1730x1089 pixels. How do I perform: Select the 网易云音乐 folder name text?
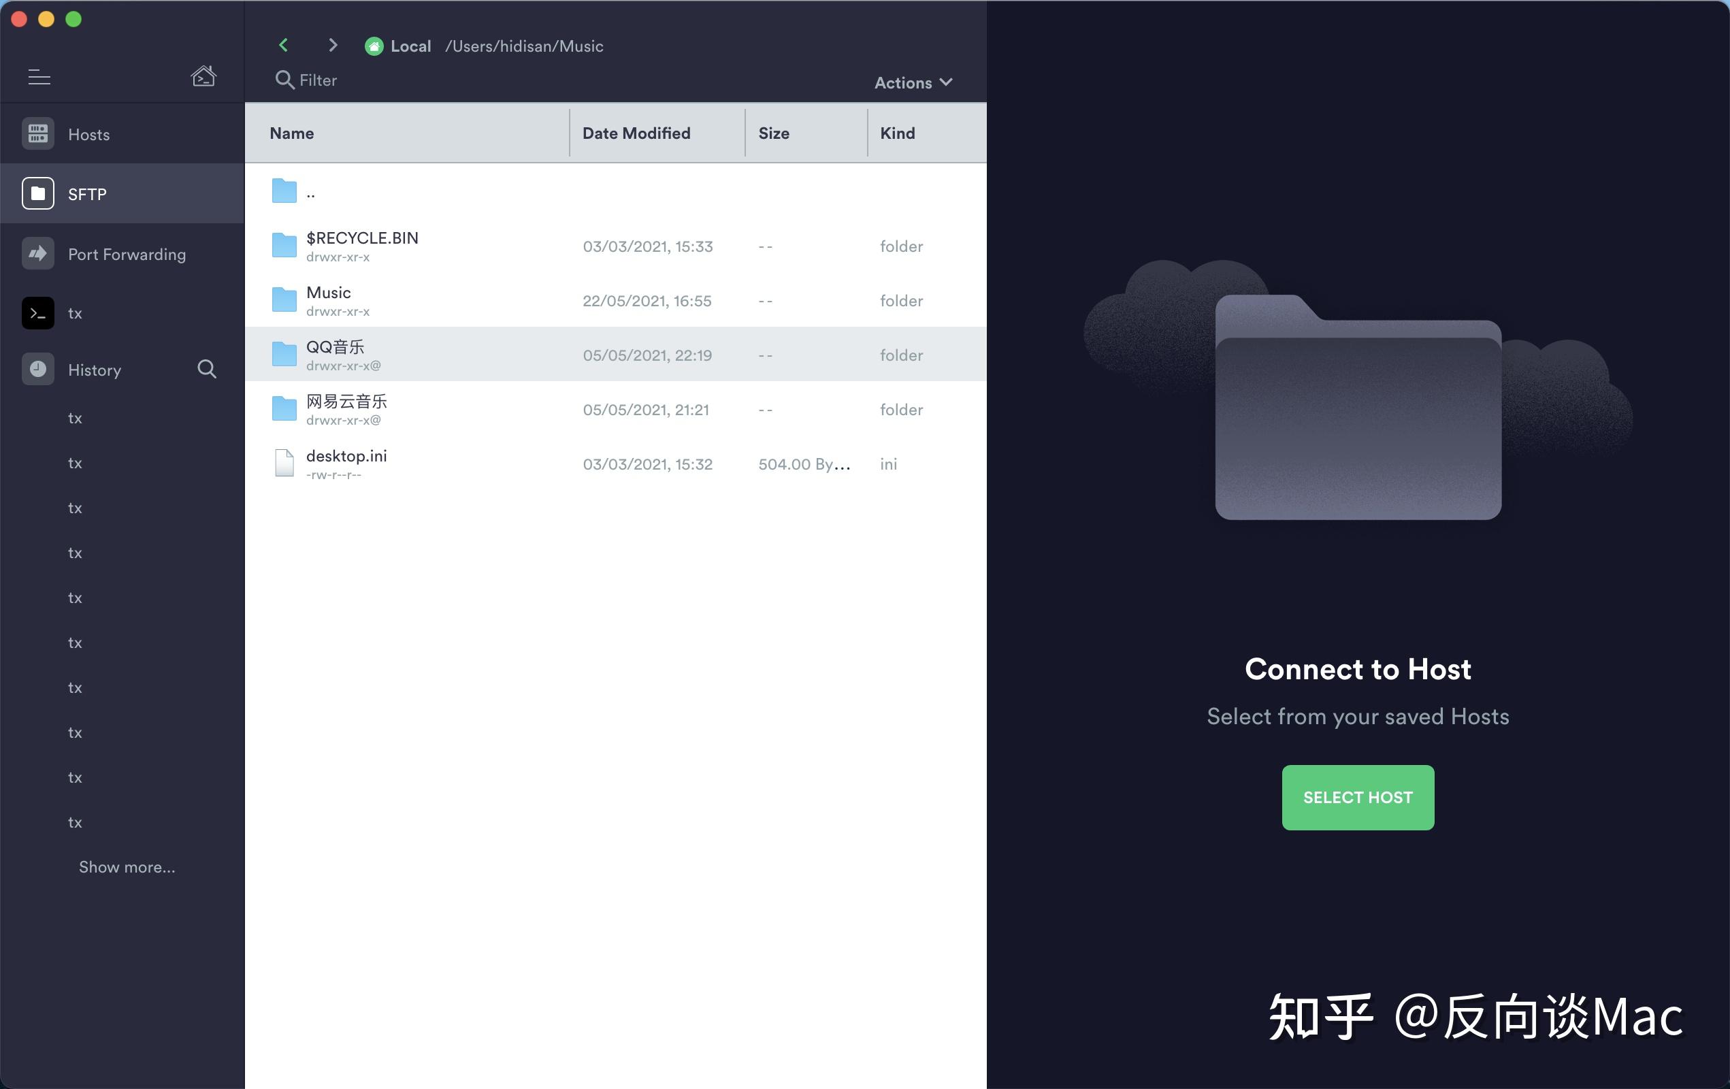tap(346, 402)
